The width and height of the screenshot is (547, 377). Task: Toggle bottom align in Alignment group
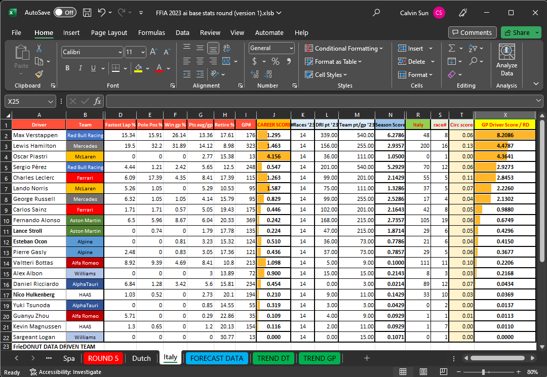(213, 48)
